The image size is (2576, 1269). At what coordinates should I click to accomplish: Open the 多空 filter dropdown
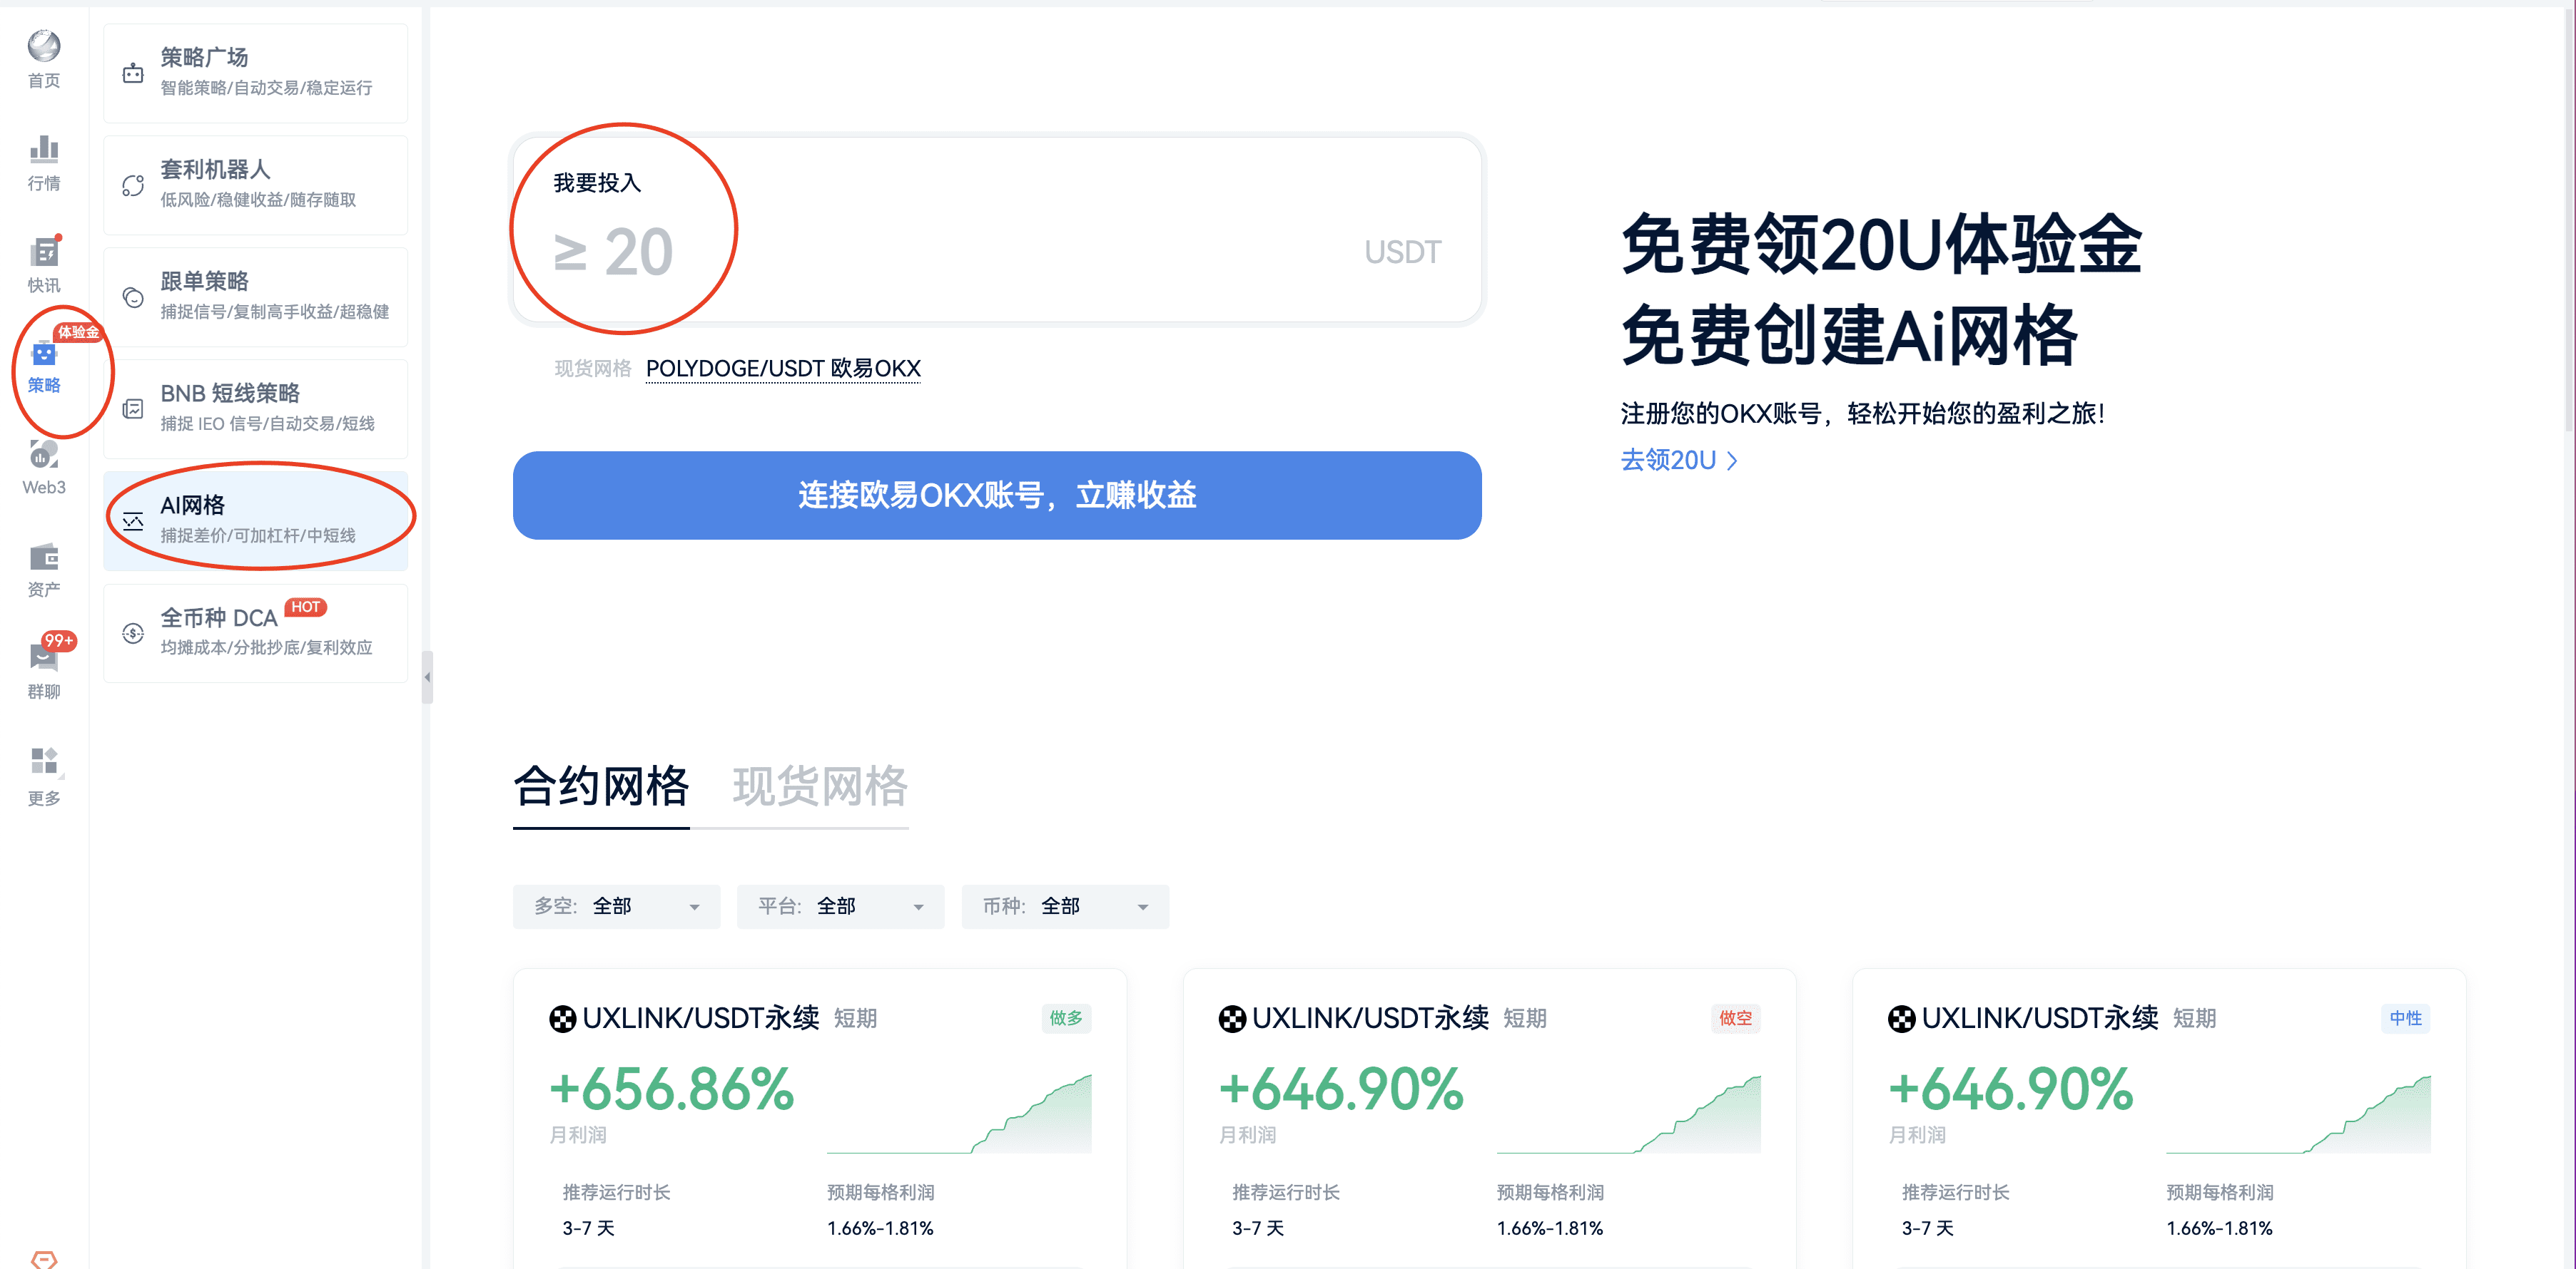coord(616,906)
